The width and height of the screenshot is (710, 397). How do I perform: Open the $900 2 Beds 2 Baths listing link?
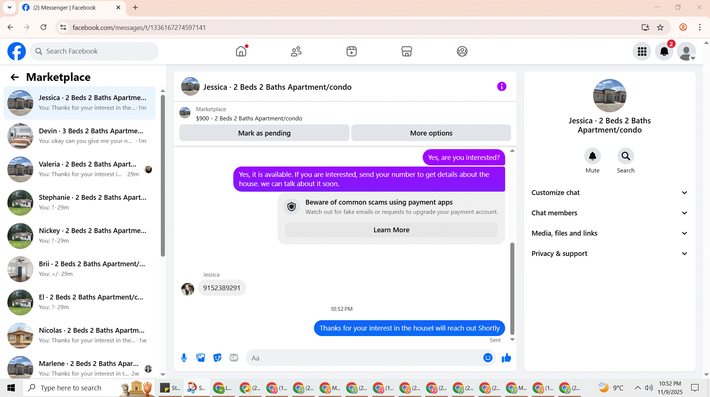(x=249, y=119)
